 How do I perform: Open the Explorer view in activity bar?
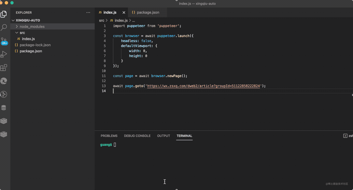coord(4,14)
